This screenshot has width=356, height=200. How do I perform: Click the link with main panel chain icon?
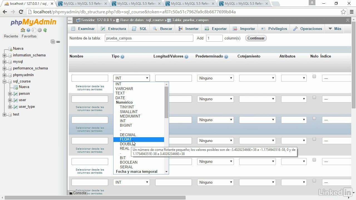(58, 42)
